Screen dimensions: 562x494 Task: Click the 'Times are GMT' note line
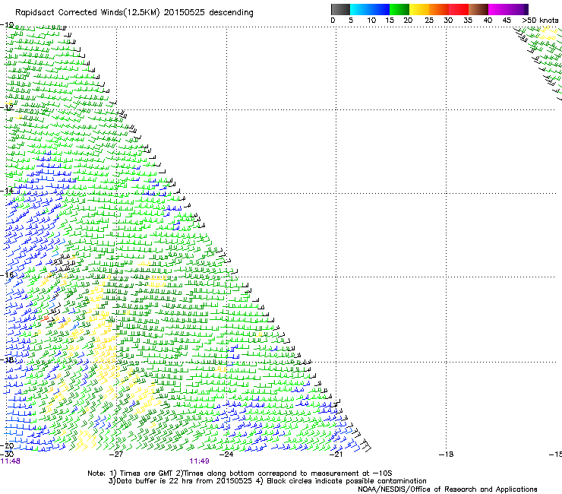point(239,473)
